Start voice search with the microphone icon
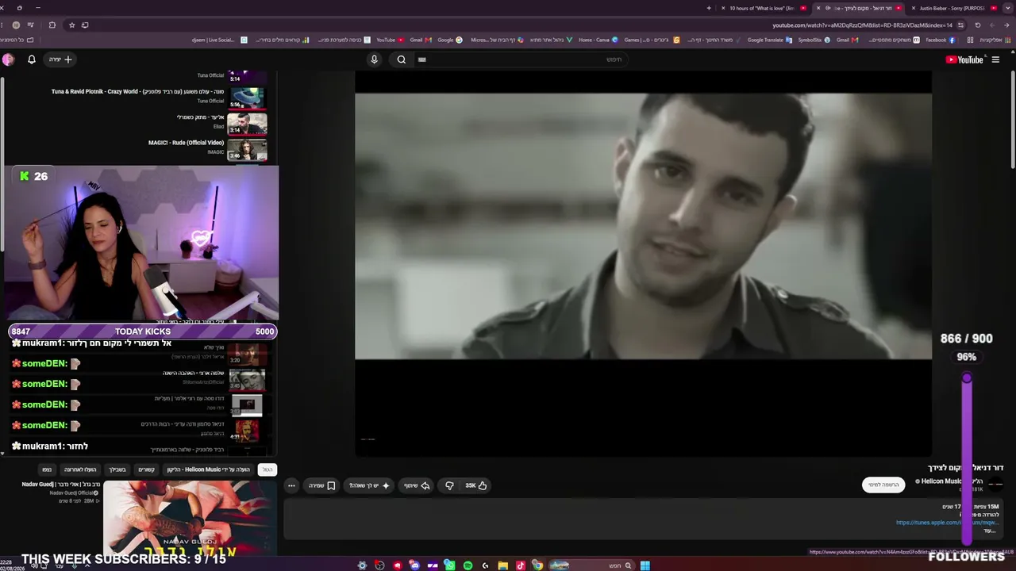Screen dimensions: 1016x571 (374, 59)
